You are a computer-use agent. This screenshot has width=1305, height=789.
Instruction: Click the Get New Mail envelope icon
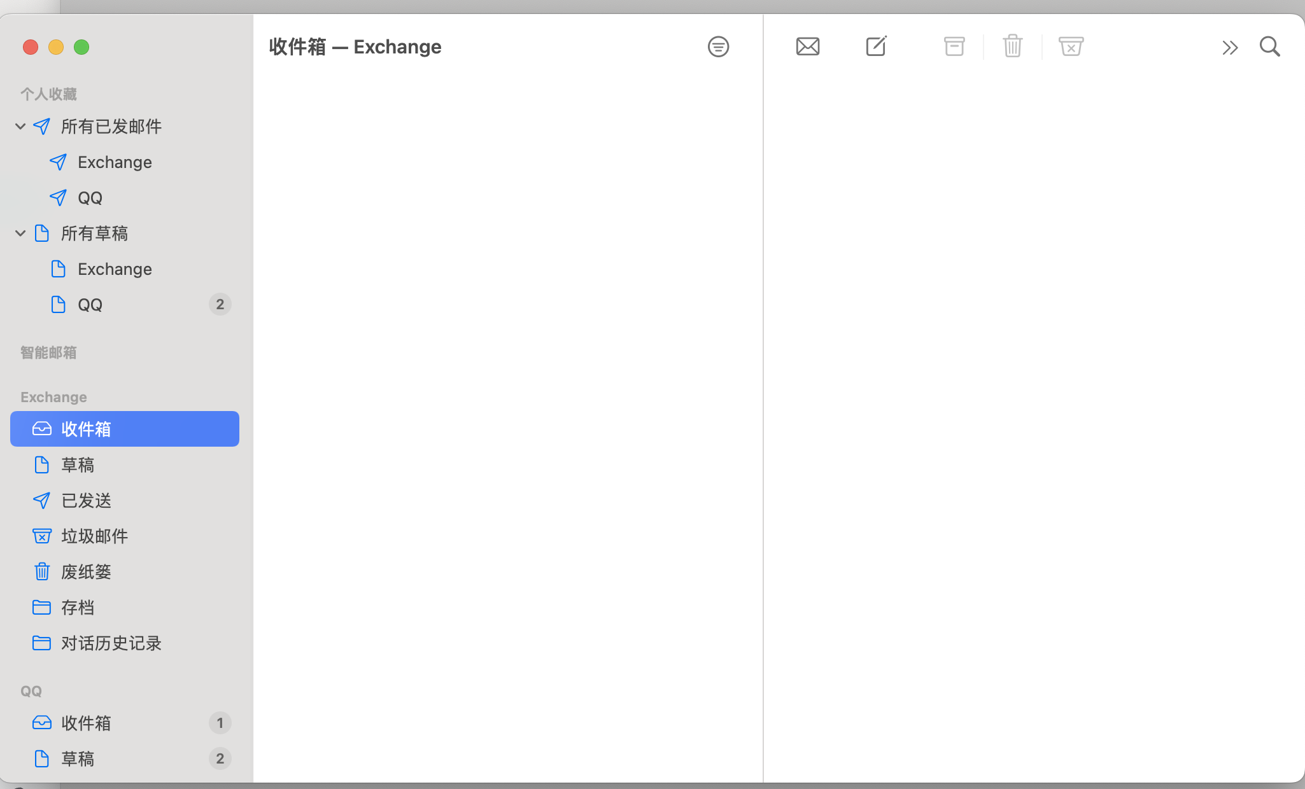[x=807, y=46]
